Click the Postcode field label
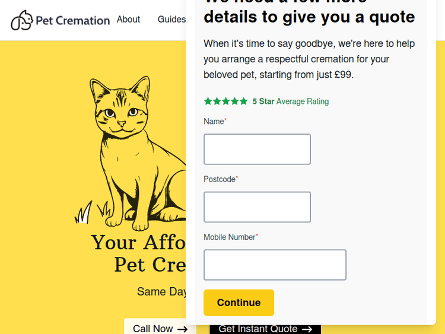Image resolution: width=445 pixels, height=334 pixels. [x=220, y=179]
